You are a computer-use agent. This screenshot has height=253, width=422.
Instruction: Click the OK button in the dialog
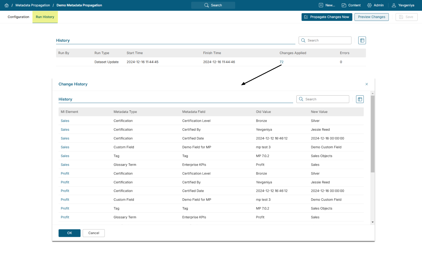coord(70,233)
